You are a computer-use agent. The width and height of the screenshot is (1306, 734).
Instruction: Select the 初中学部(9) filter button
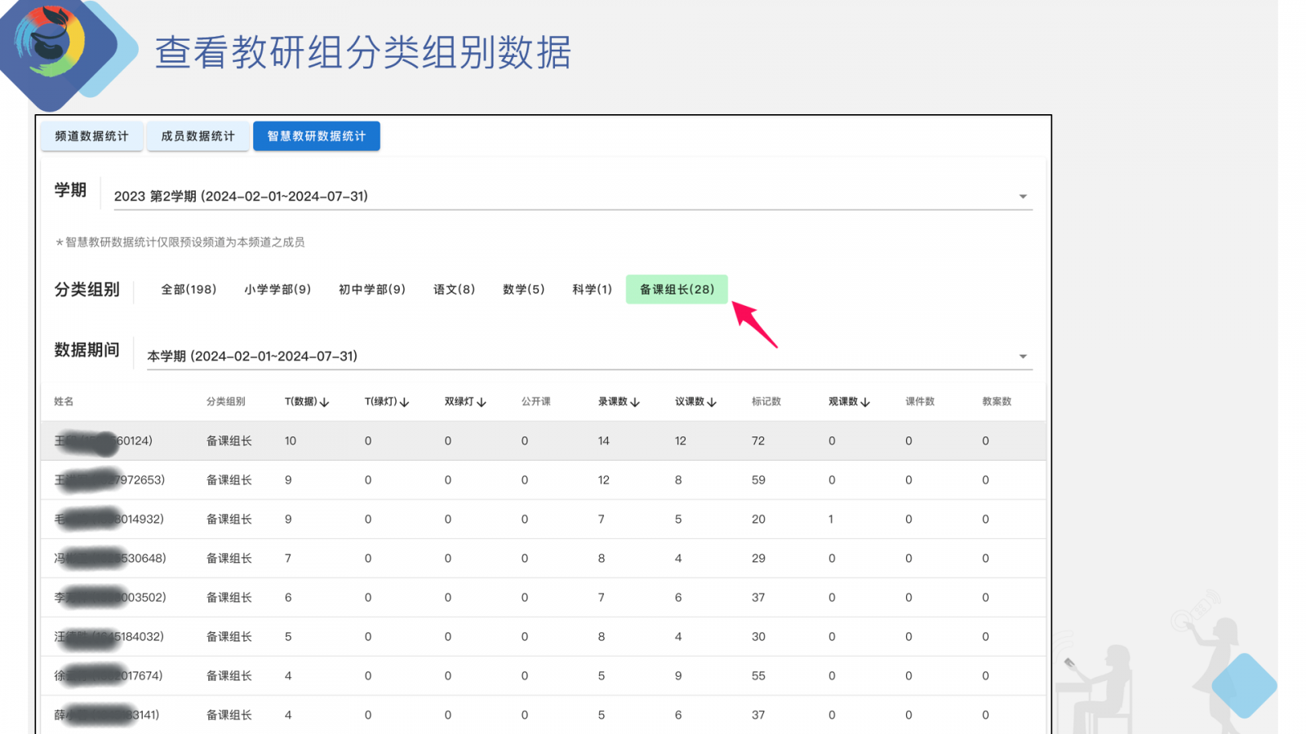(x=371, y=289)
